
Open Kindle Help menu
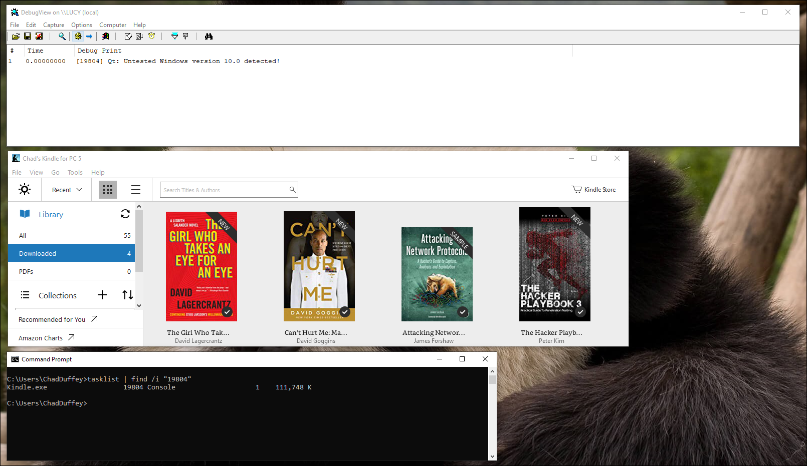tap(98, 172)
